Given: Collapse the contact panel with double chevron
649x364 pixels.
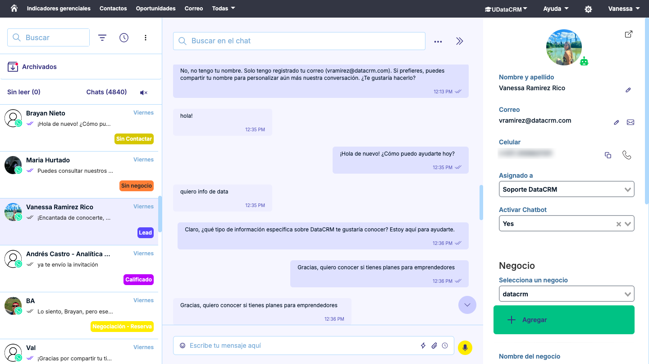Looking at the screenshot, I should point(459,41).
